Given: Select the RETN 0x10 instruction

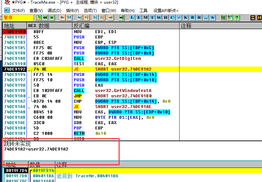Looking at the screenshot, I should point(90,133).
